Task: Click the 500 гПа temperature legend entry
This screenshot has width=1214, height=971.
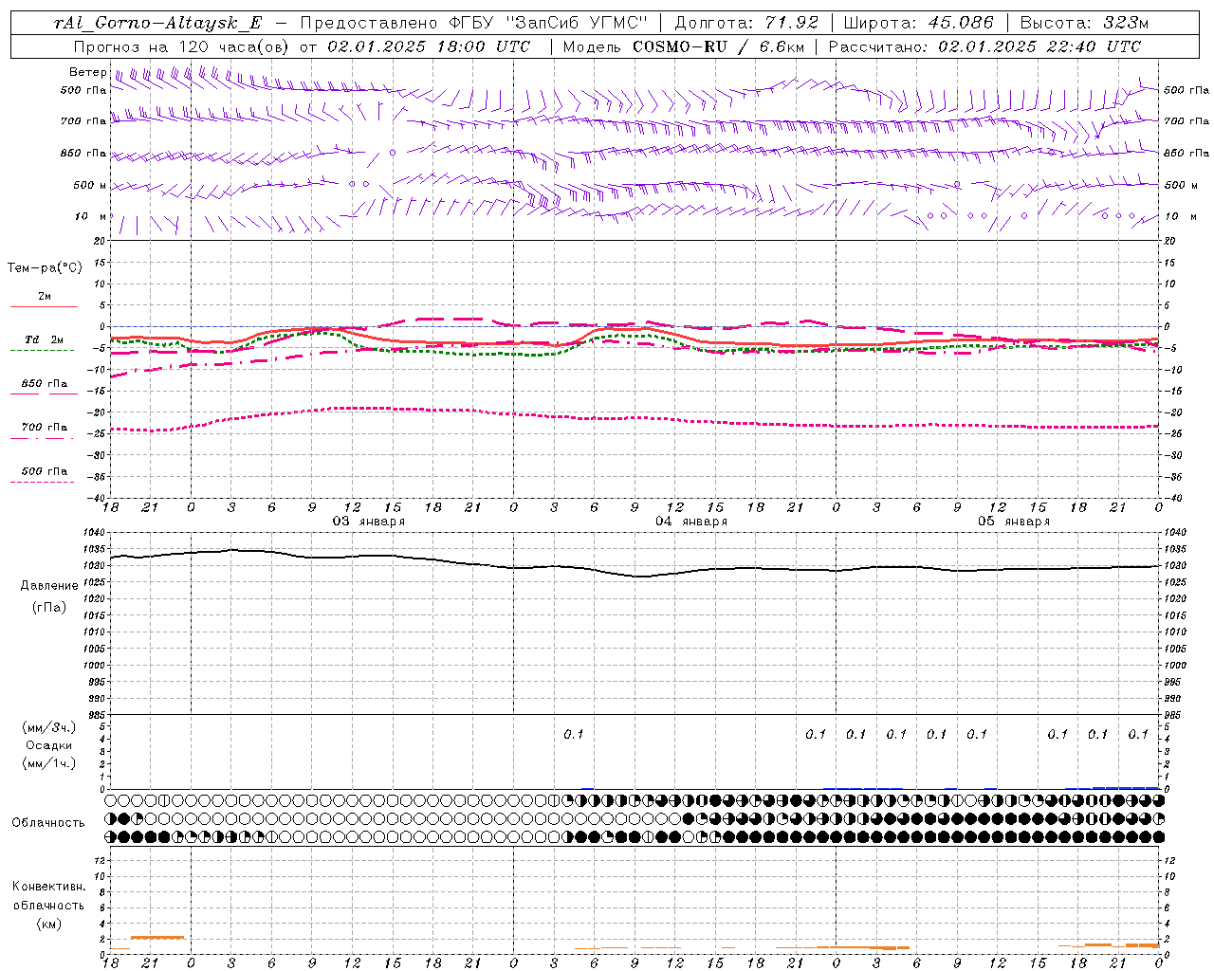Action: coord(45,471)
